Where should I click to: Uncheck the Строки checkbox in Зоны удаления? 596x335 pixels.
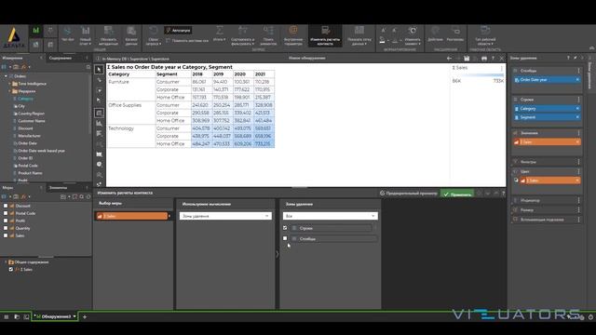point(285,228)
